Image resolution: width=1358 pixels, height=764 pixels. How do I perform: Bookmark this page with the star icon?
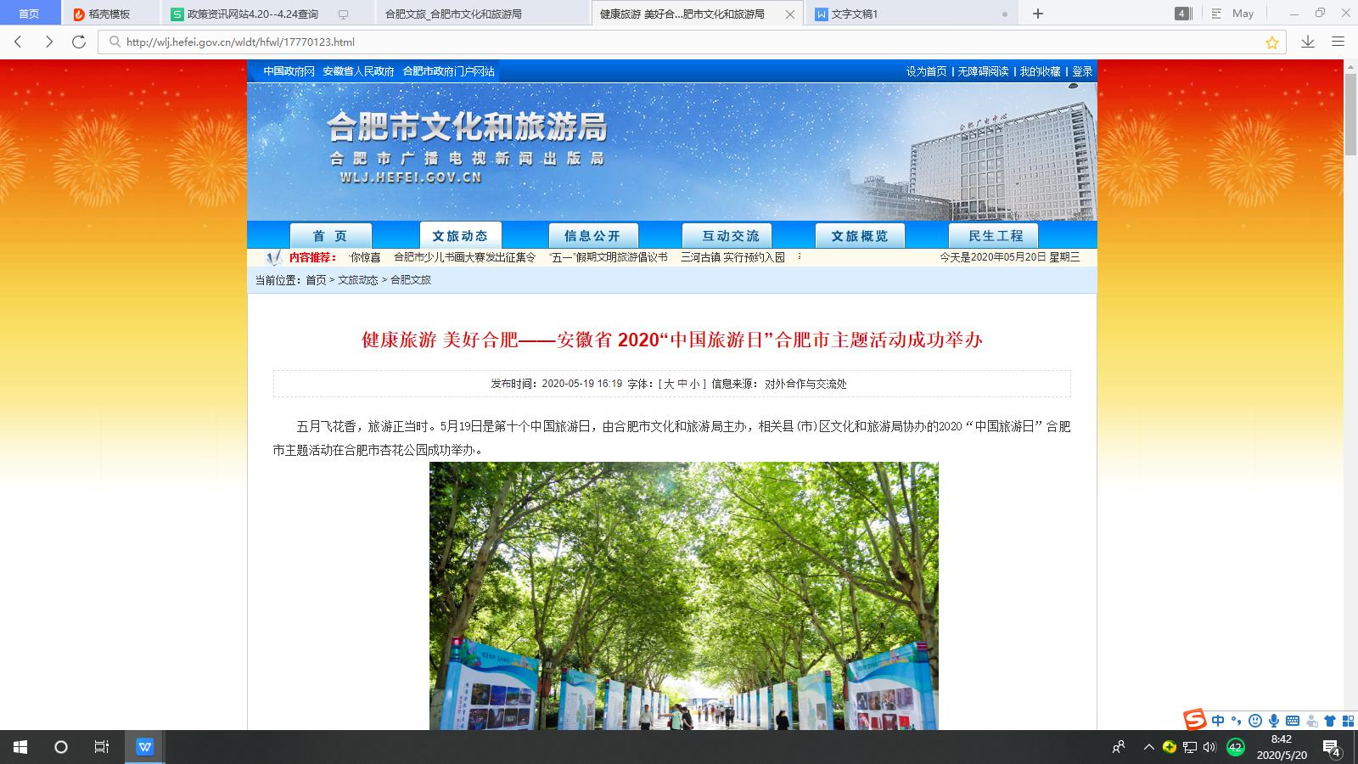point(1272,42)
